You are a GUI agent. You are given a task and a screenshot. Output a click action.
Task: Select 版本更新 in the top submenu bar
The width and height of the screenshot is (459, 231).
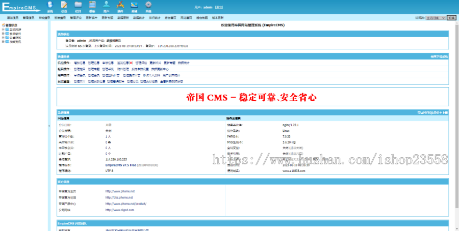coord(218,18)
